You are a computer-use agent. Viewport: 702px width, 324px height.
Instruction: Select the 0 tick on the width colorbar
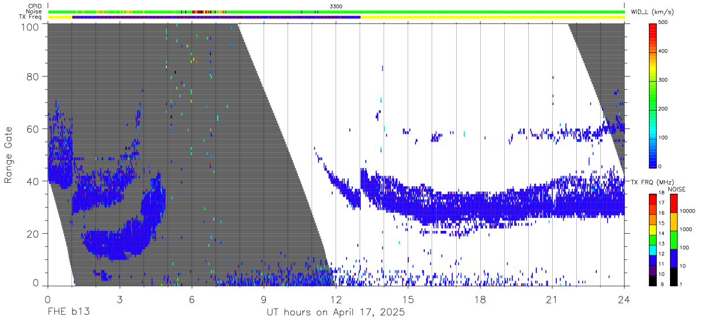click(x=660, y=166)
